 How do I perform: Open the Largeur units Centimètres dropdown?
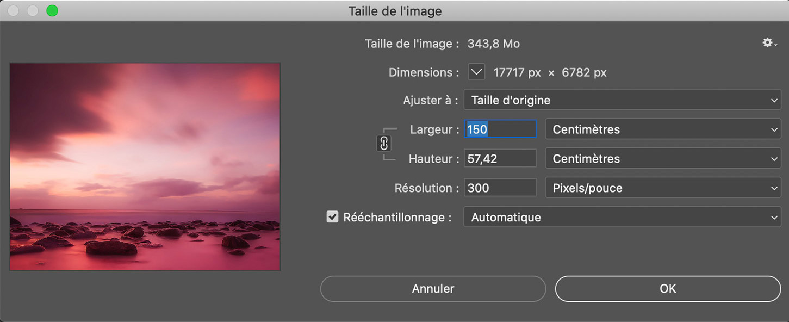click(x=663, y=129)
